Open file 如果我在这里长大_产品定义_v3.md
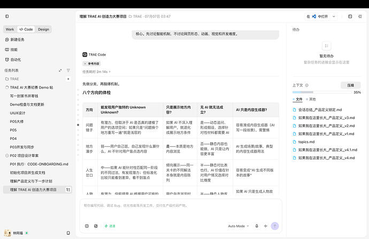Viewport: 369px width, 239px height. point(324,117)
